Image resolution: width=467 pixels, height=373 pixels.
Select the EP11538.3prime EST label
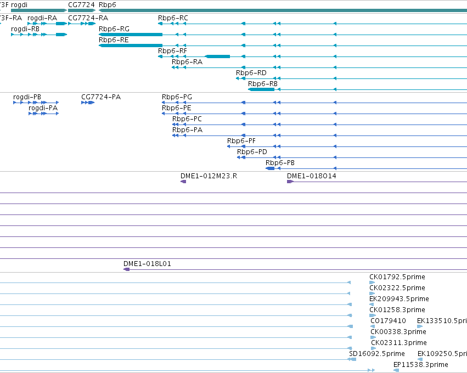[420, 365]
